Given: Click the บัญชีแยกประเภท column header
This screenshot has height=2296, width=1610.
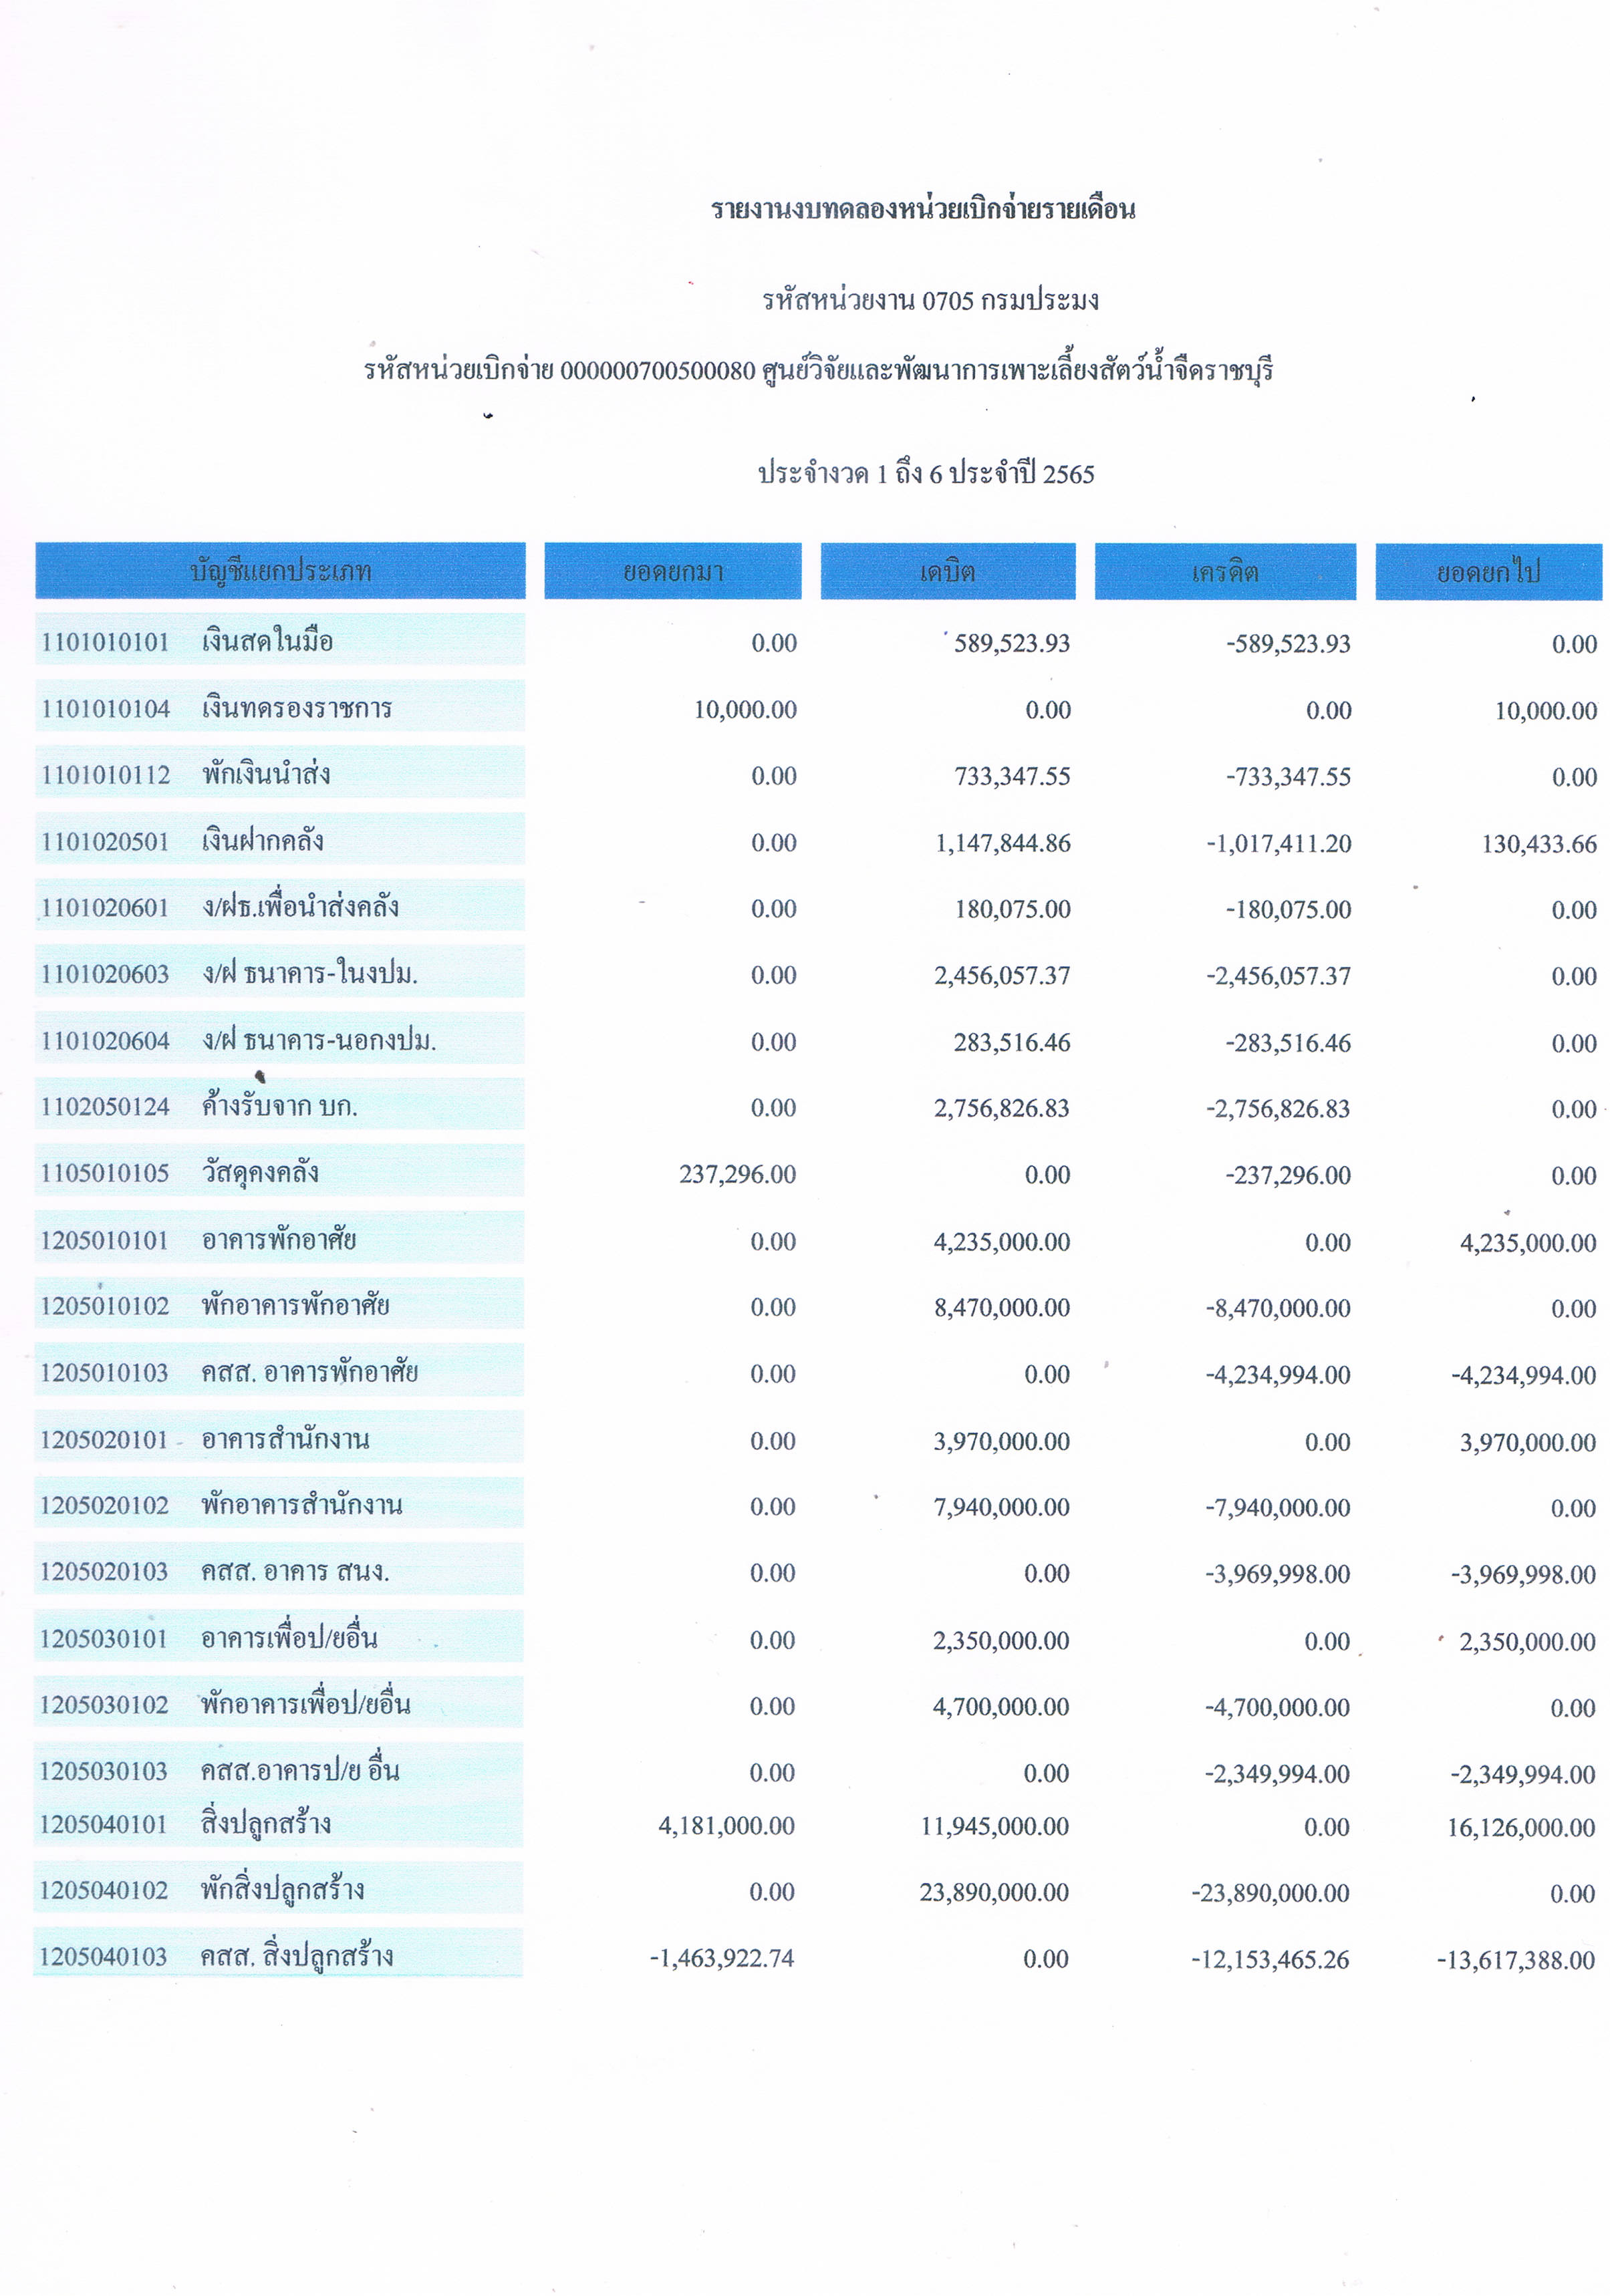Looking at the screenshot, I should (x=280, y=571).
